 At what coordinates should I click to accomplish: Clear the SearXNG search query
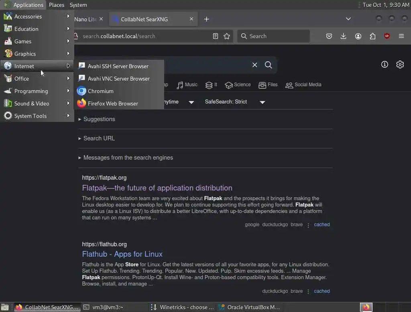(254, 65)
